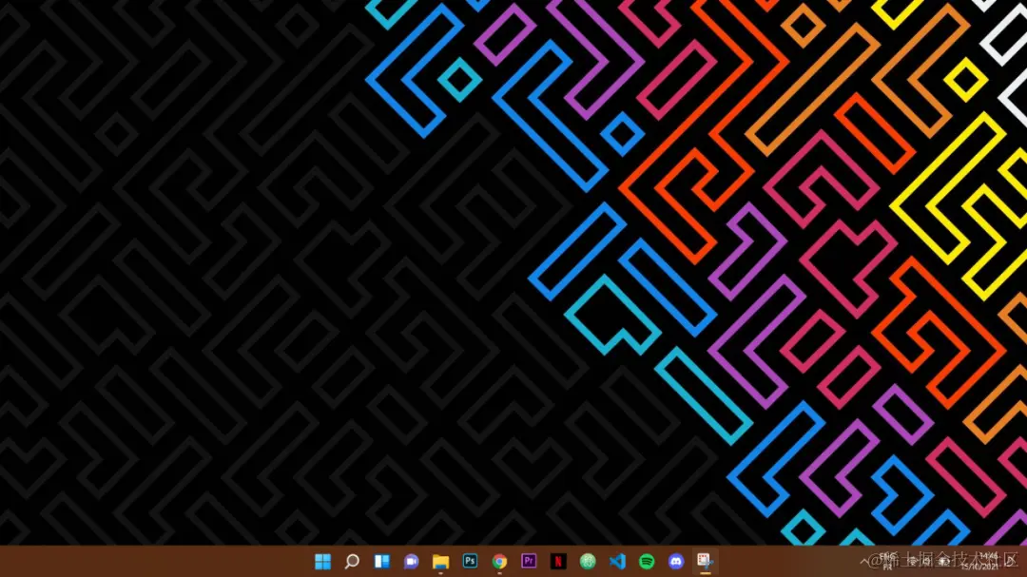Launch Teams Chat from taskbar

(412, 561)
